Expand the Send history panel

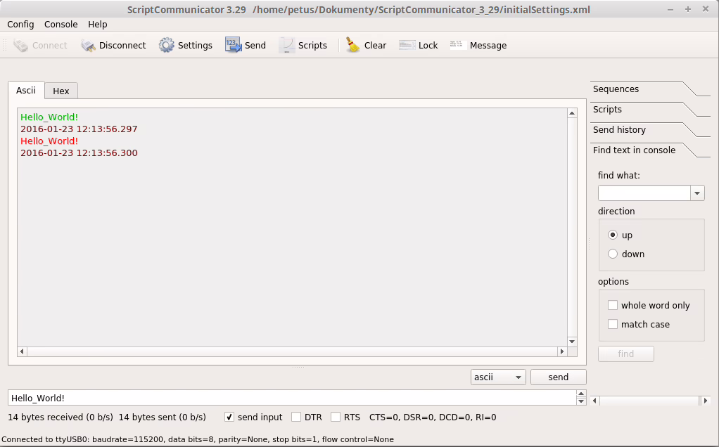coord(620,130)
